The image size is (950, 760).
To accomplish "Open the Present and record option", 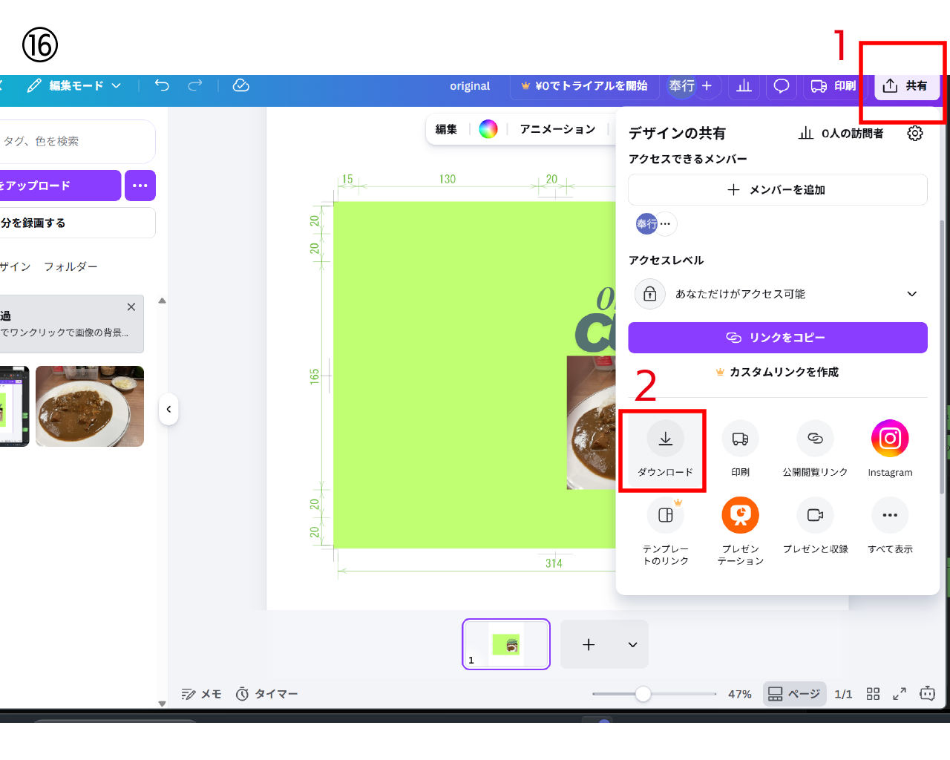I will [x=814, y=516].
